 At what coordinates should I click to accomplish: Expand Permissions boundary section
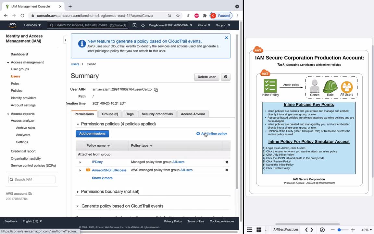point(78,192)
